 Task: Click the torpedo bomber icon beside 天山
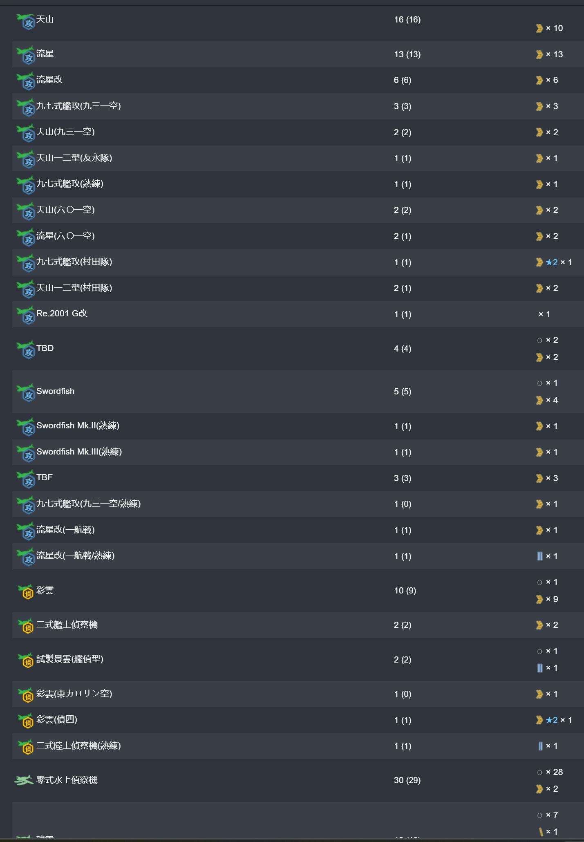pos(26,21)
